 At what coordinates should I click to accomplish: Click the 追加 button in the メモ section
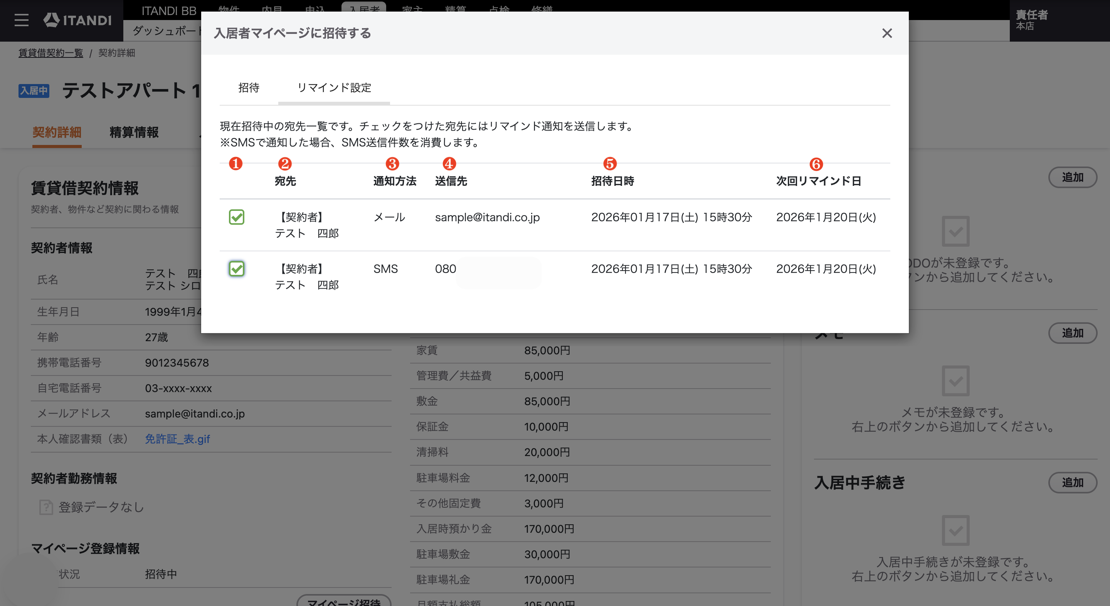click(1072, 333)
